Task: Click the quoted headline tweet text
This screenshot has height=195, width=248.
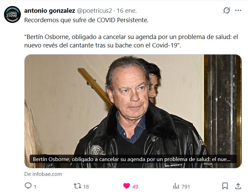Action: coord(131,41)
